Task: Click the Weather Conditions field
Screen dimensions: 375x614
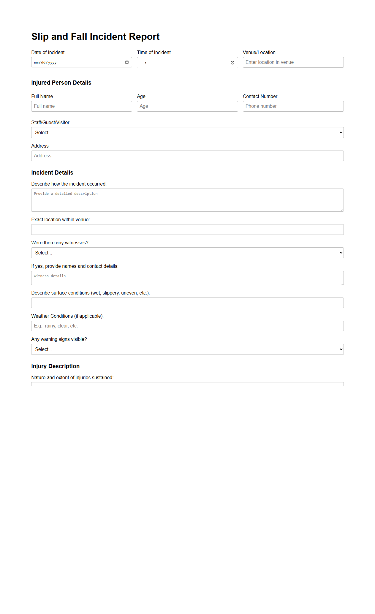Action: pos(187,326)
